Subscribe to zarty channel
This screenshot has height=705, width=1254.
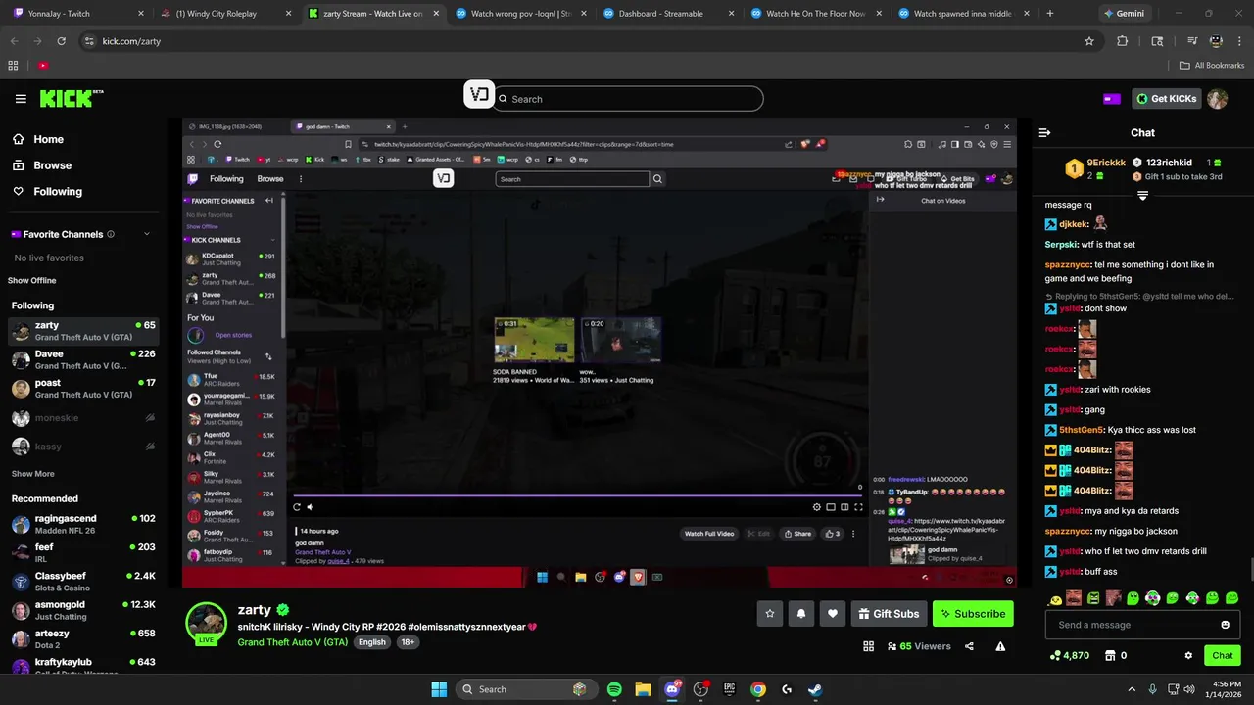973,614
